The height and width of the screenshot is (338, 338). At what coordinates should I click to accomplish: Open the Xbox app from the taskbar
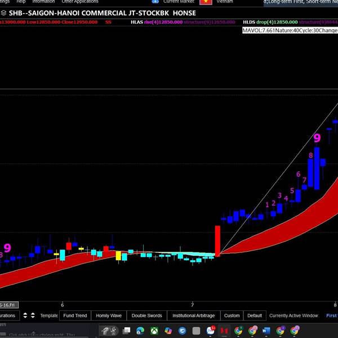(x=154, y=330)
